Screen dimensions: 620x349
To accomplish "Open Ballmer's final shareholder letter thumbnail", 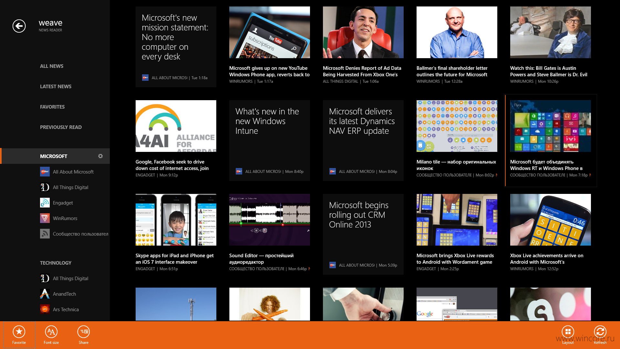I will click(457, 32).
